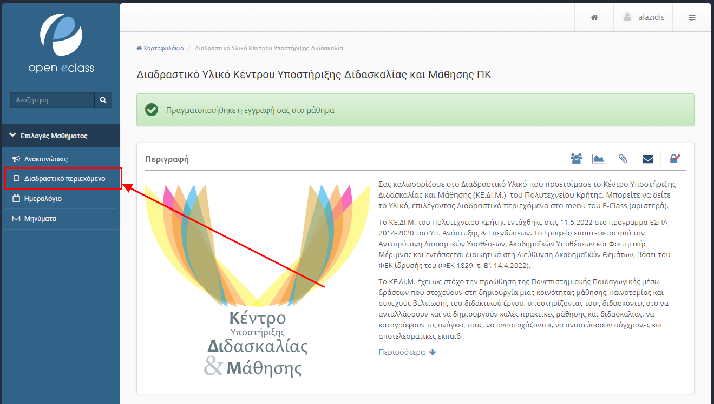The width and height of the screenshot is (714, 404).
Task: Open Ημερολόγιο in the sidebar
Action: (x=61, y=198)
